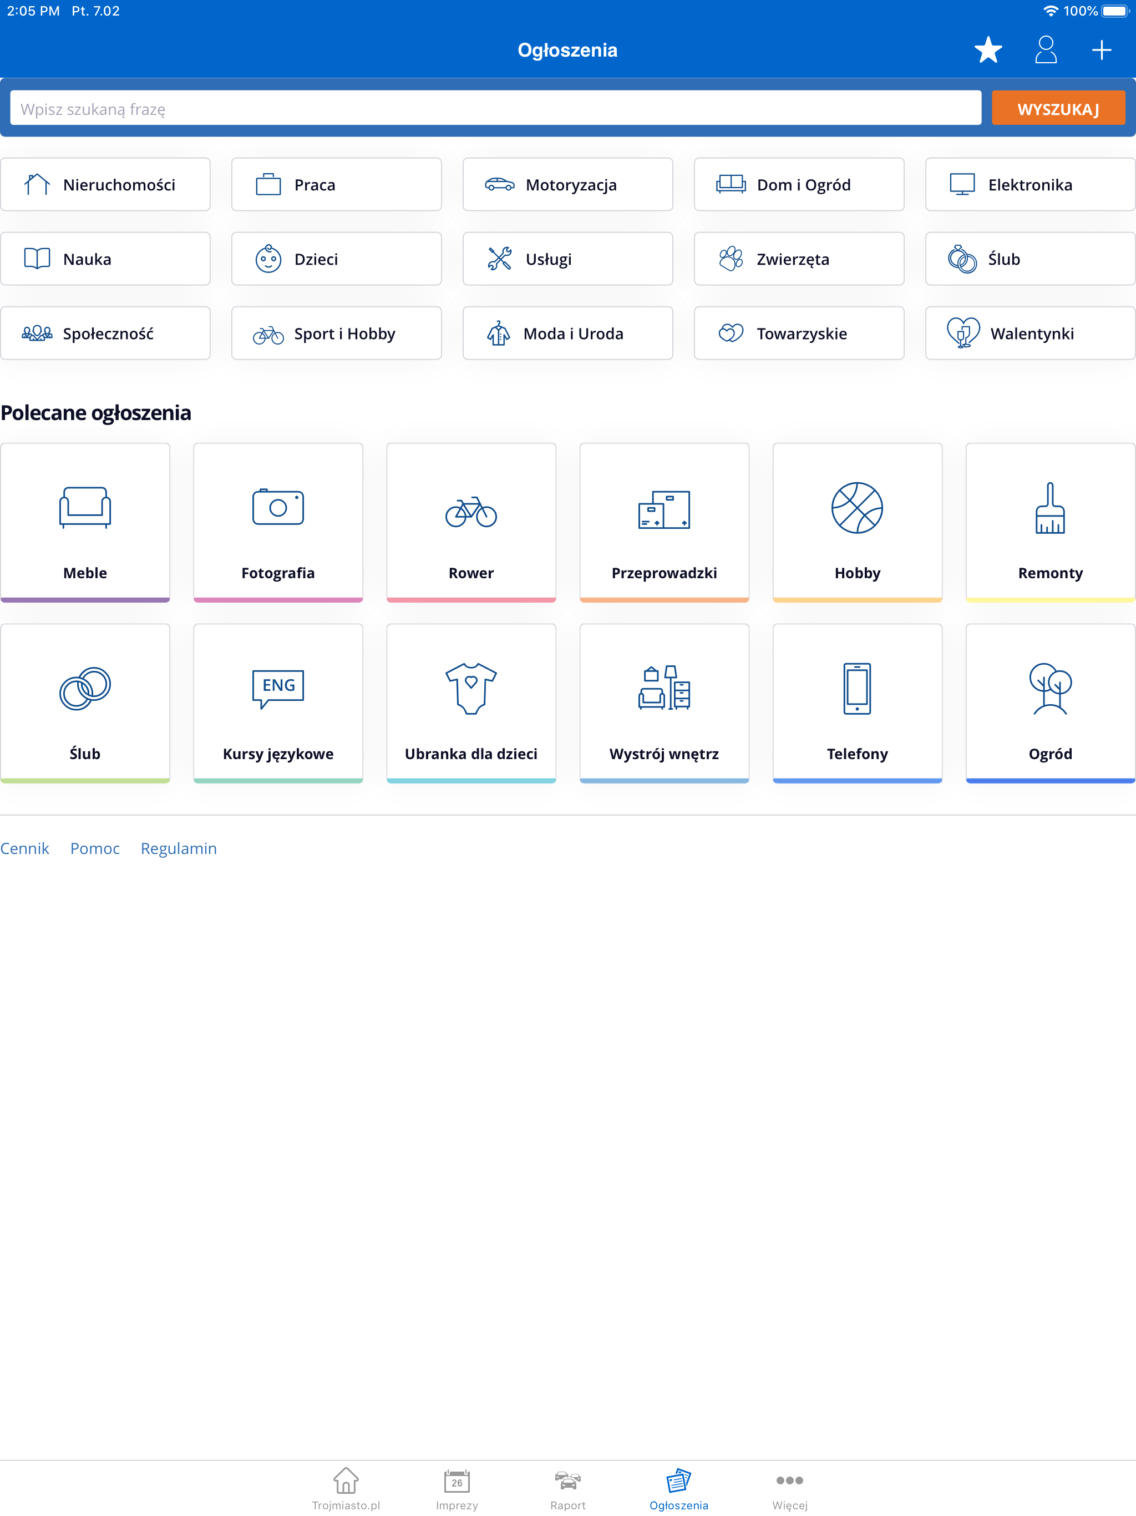
Task: Open the Pomoc link
Action: click(95, 848)
